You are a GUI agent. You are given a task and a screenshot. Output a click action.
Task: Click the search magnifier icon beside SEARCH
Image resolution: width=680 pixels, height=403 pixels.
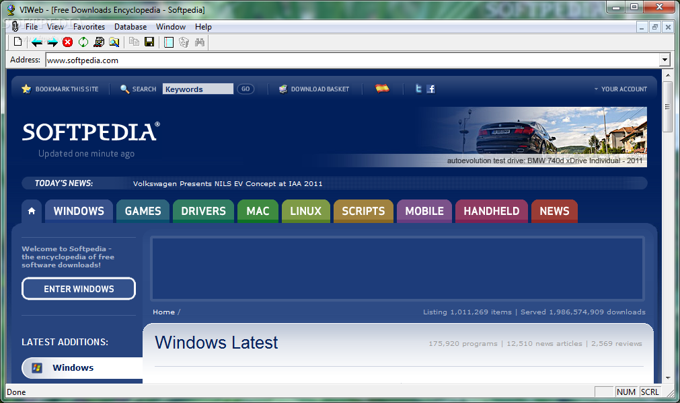tap(124, 89)
